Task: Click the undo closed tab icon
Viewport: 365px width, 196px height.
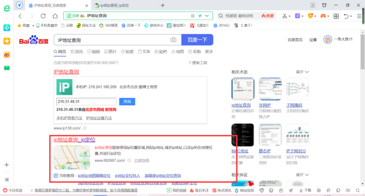Action: (x=346, y=16)
